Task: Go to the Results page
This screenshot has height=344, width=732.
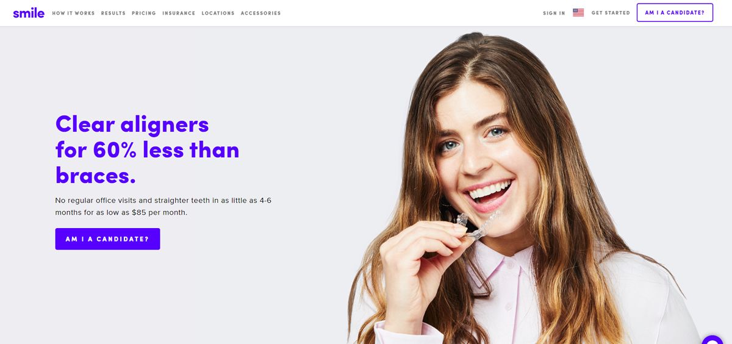Action: [x=113, y=13]
